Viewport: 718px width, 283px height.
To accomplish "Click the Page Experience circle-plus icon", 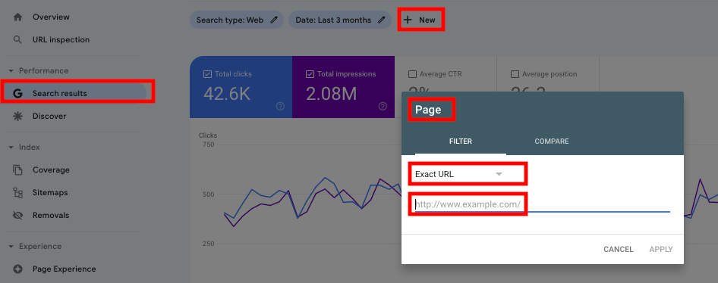I will click(x=18, y=269).
